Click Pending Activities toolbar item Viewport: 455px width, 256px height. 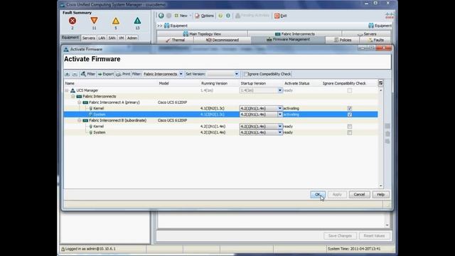tap(252, 16)
